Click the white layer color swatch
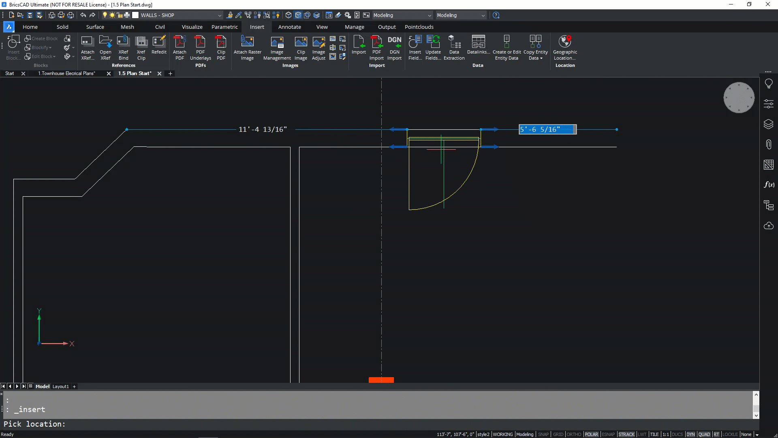The image size is (778, 438). pos(136,15)
